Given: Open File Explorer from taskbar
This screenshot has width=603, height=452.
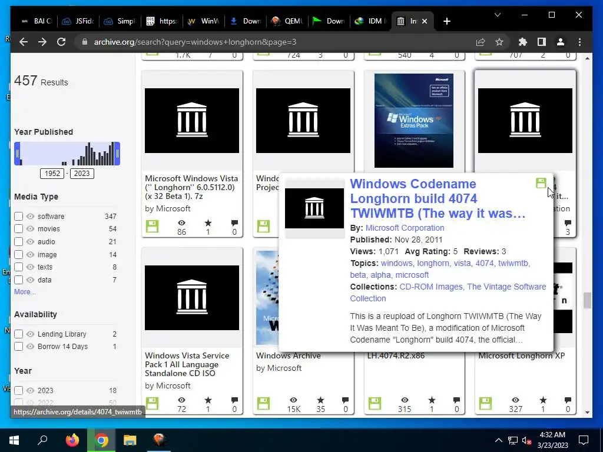Looking at the screenshot, I should [130, 440].
